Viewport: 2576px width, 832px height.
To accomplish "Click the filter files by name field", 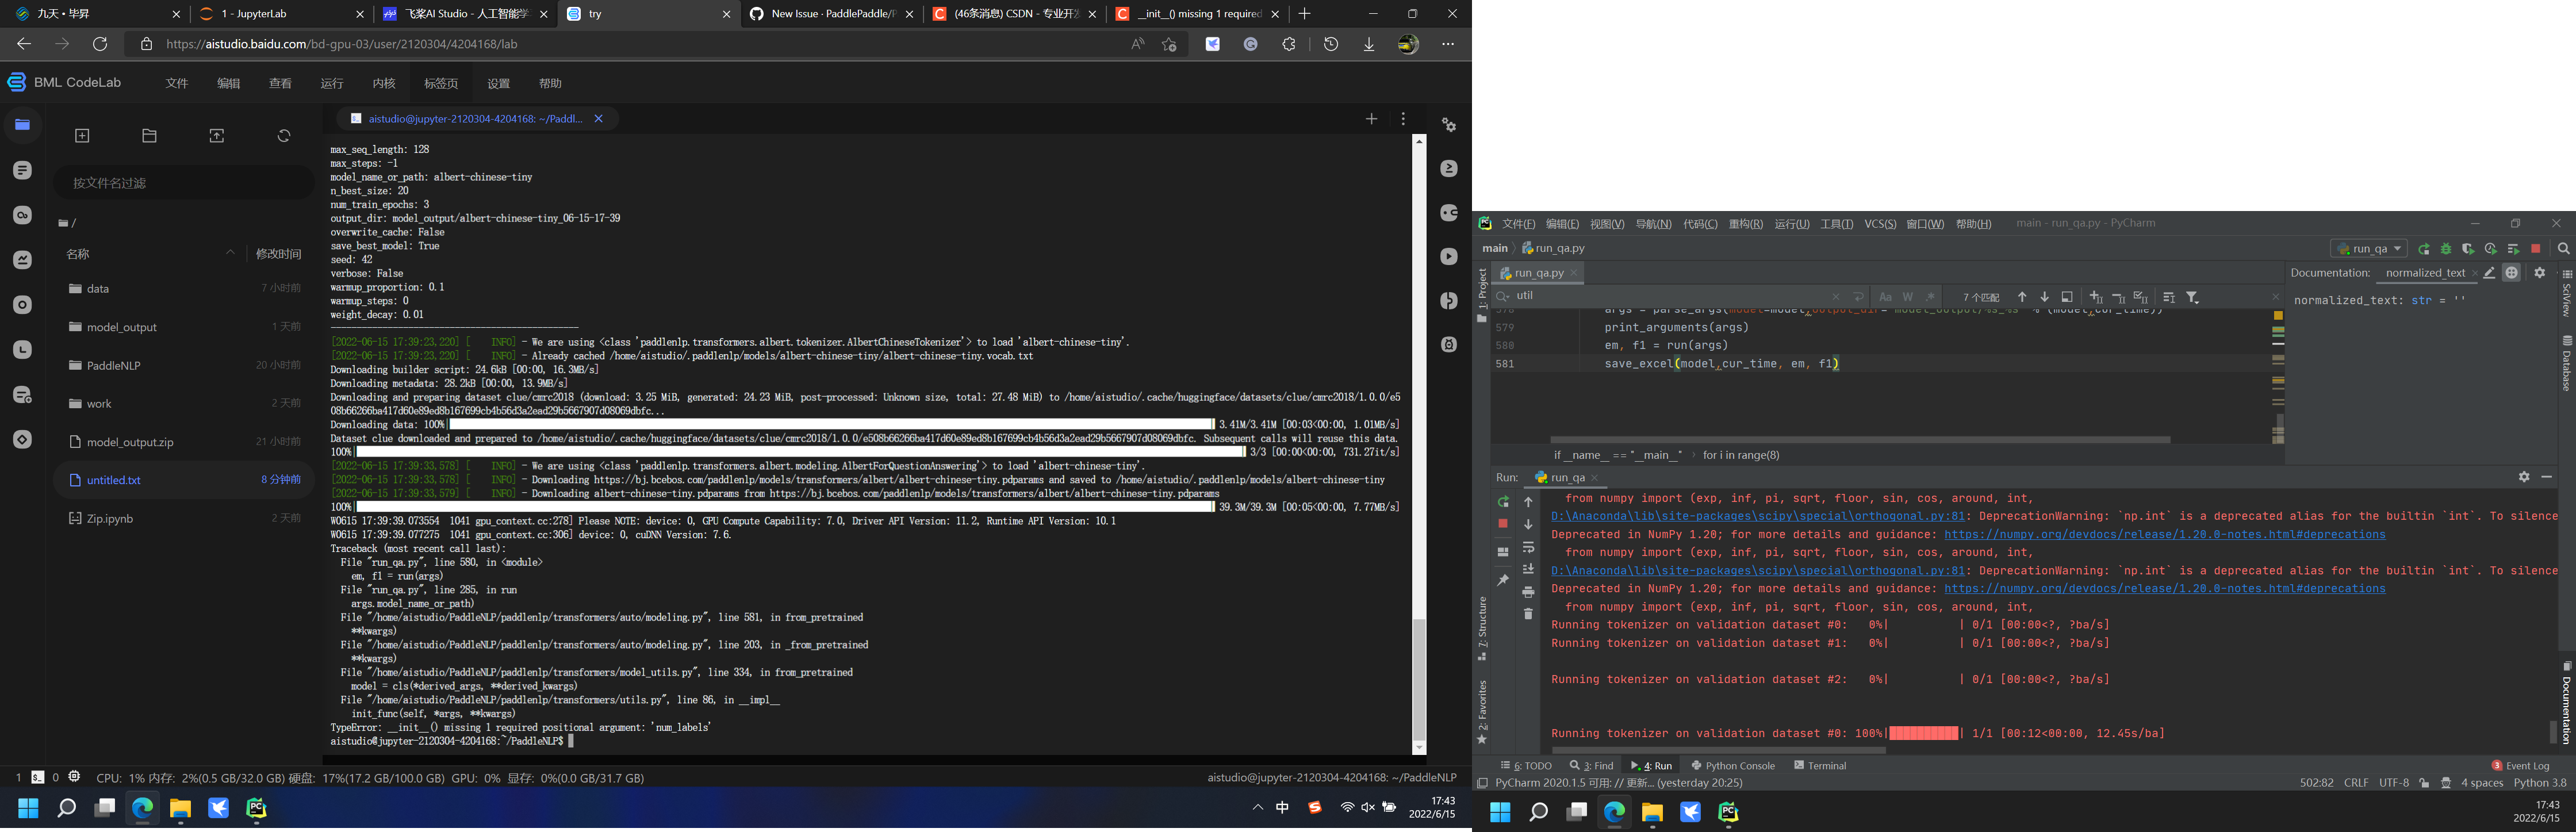I will click(185, 183).
